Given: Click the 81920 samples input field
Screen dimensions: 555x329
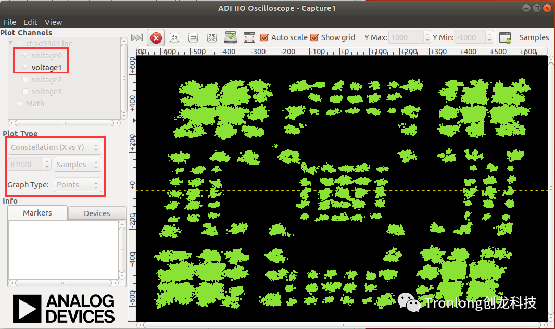Looking at the screenshot, I should [x=25, y=164].
